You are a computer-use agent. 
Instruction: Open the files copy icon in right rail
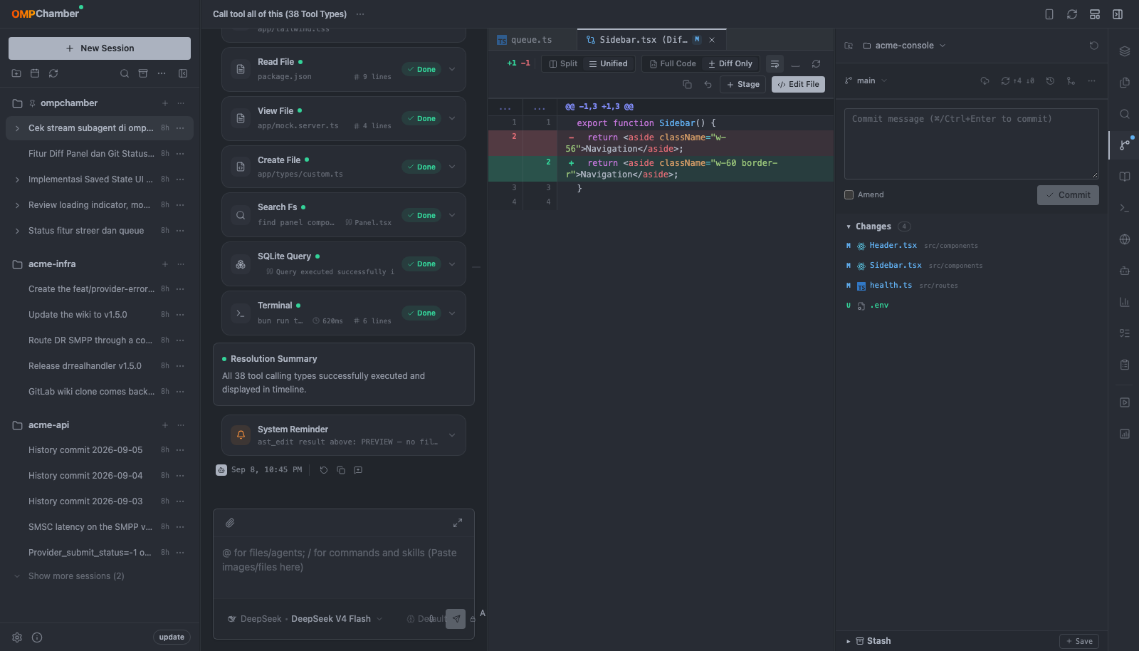click(x=1125, y=83)
